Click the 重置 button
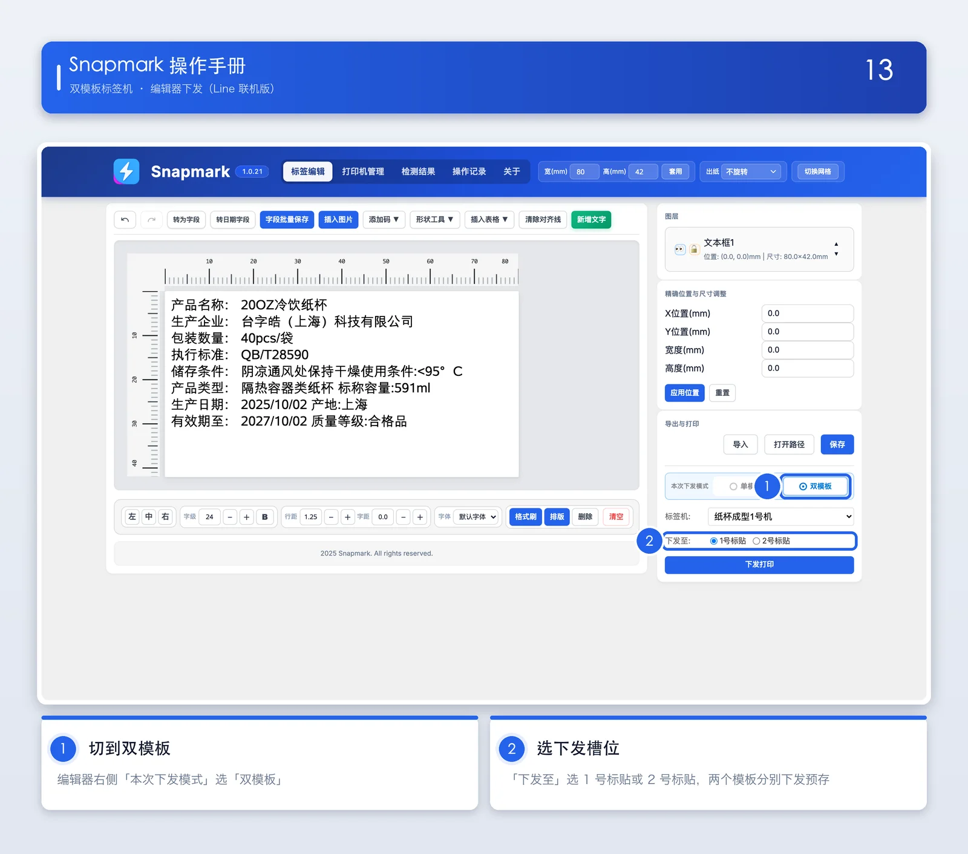This screenshot has width=968, height=854. click(722, 393)
